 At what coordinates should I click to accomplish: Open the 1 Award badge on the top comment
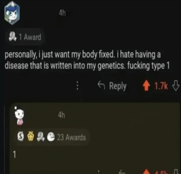pos(25,37)
